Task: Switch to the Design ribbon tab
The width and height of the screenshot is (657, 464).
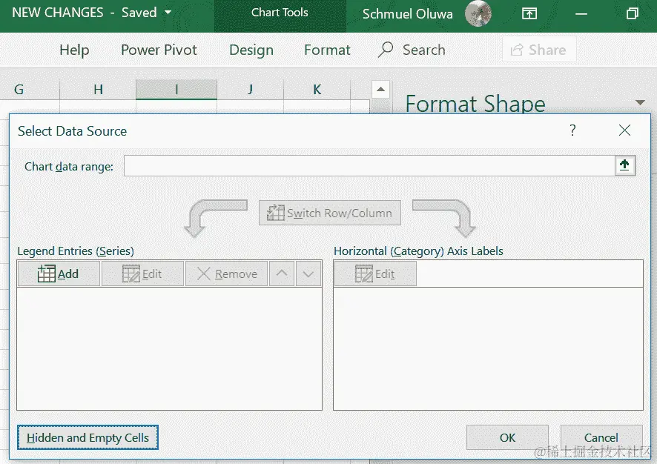Action: pyautogui.click(x=251, y=50)
